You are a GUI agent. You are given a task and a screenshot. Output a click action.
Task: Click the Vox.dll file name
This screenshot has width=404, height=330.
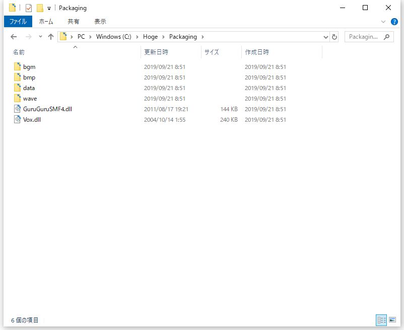click(x=32, y=120)
